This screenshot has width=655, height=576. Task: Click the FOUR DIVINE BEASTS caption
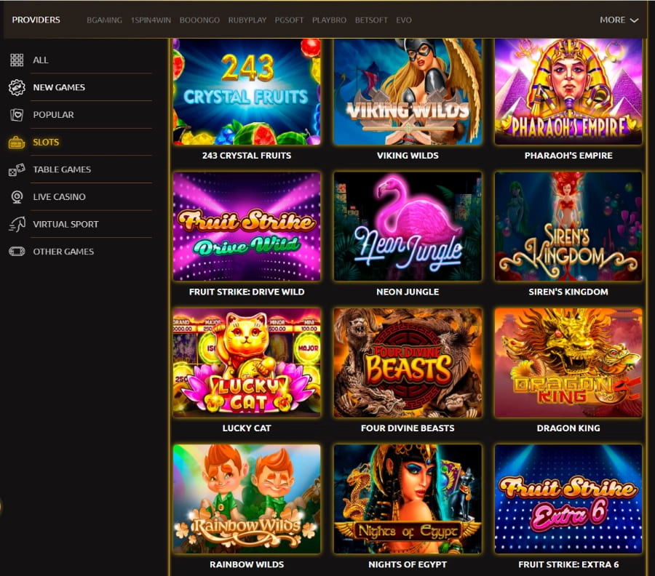click(x=408, y=428)
